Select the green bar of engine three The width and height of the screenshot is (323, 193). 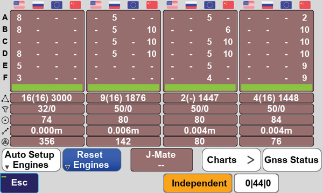pos(200,87)
